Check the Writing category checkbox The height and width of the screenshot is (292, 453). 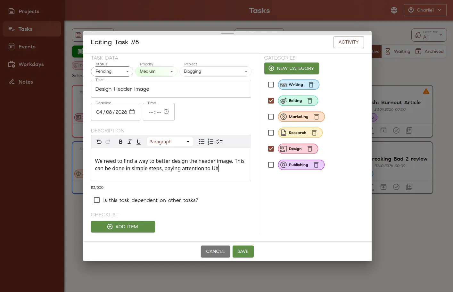(x=271, y=85)
